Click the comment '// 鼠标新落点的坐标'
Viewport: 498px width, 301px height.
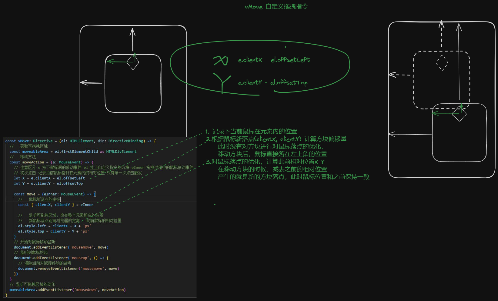[39, 199]
